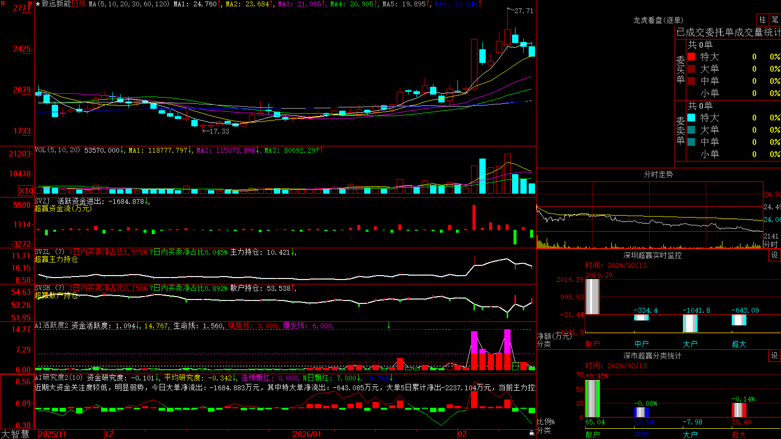
Task: Click the 散户 label in 深圳超赢实时监控
Action: coord(593,344)
